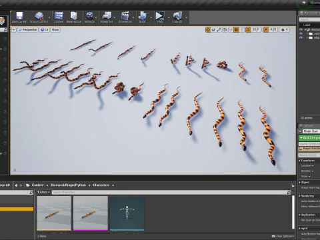Click content browser vertical scrollbar
Image resolution: width=320 pixels, height=240 pixels.
coord(293,212)
